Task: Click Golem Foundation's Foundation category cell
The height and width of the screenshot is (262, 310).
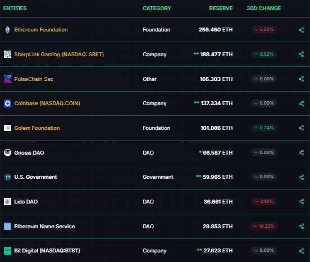Action: pos(156,128)
